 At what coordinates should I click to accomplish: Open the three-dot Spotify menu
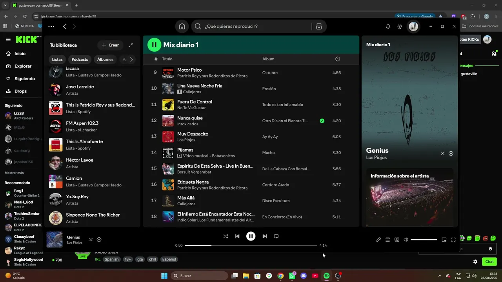click(51, 26)
